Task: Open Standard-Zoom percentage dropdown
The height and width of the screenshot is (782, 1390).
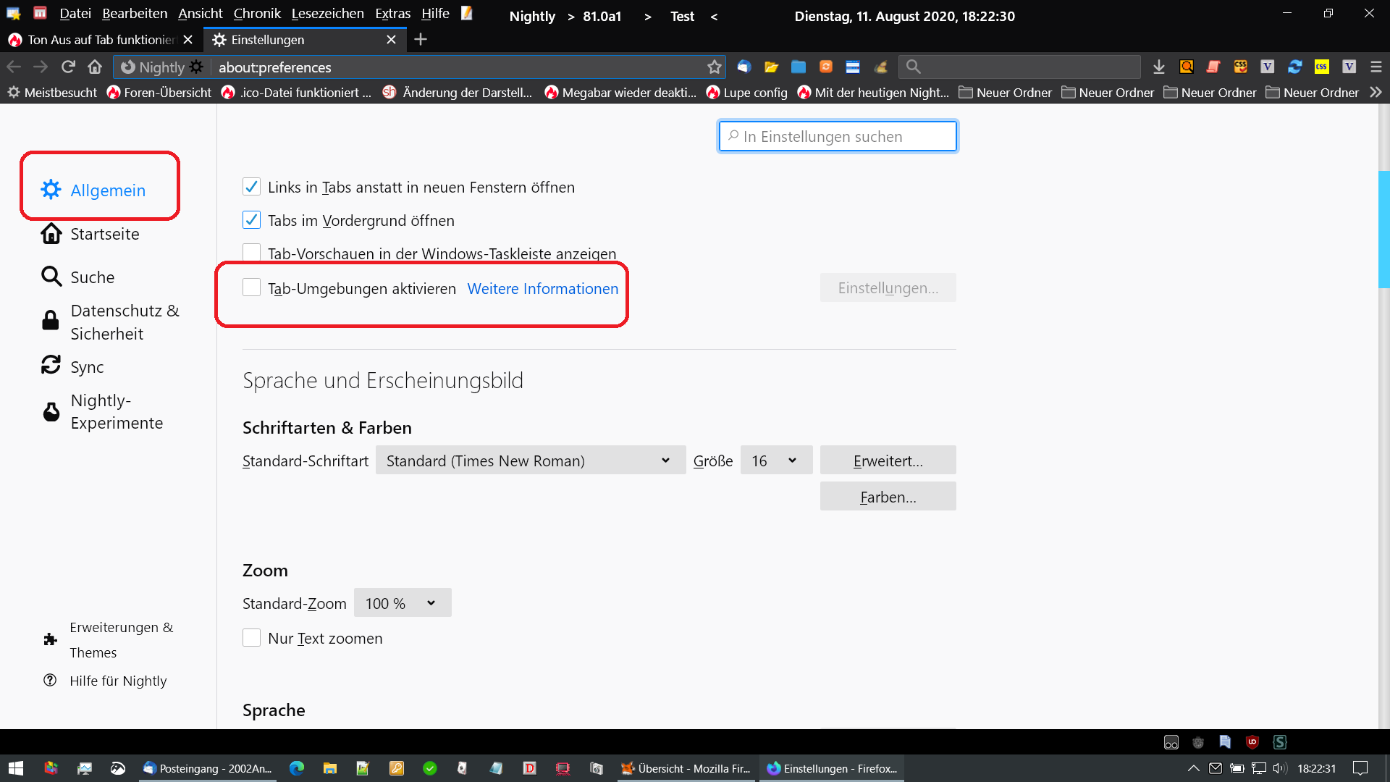Action: click(402, 603)
